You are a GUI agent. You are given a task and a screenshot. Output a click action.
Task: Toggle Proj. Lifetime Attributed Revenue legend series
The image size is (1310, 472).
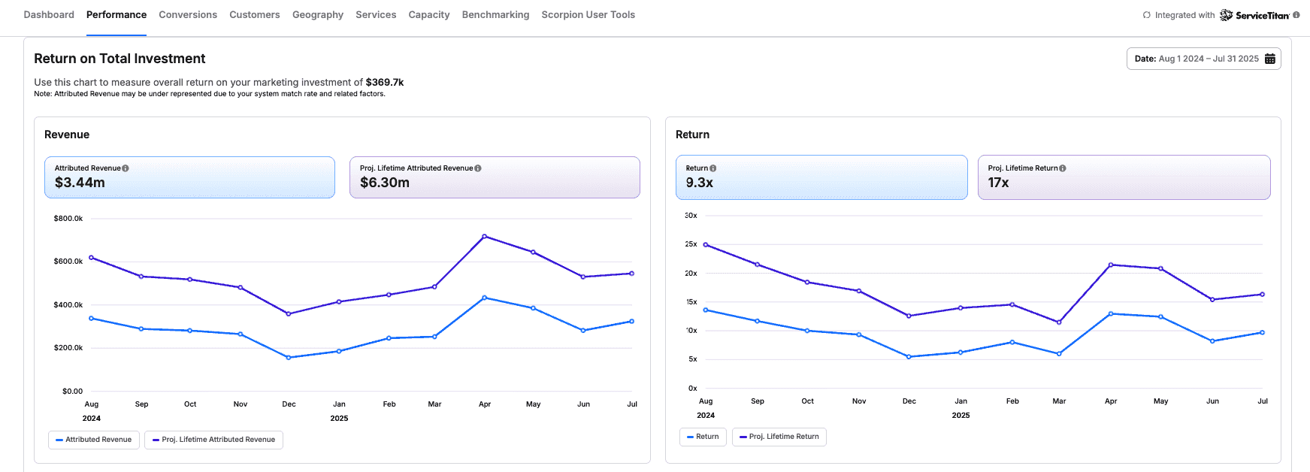(213, 440)
